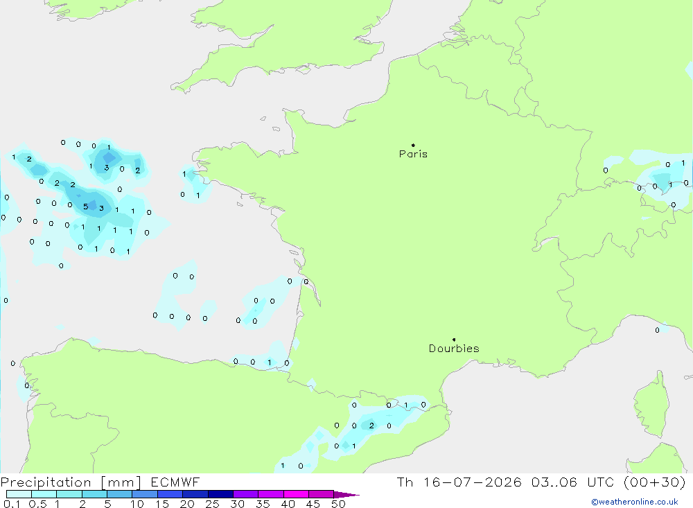This screenshot has height=508, width=693.
Task: Select the black dot marker above Dourbies
Action: (x=454, y=340)
